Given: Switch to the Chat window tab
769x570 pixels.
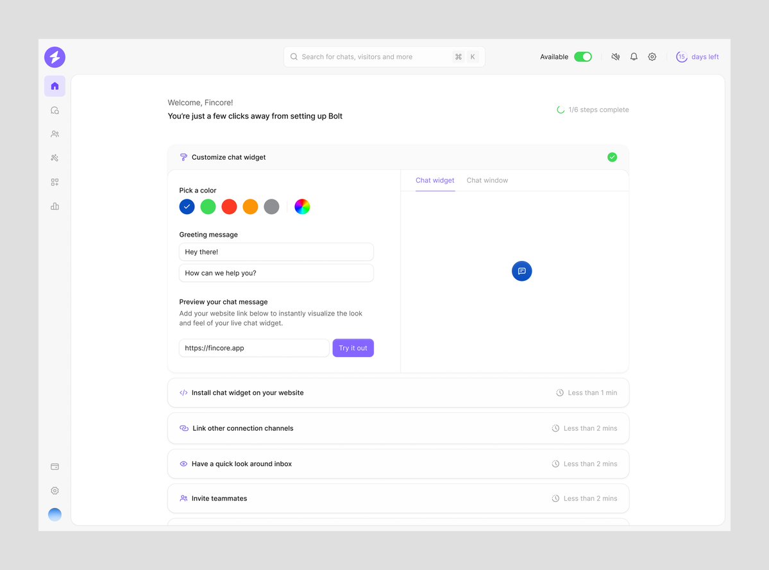Looking at the screenshot, I should [487, 180].
